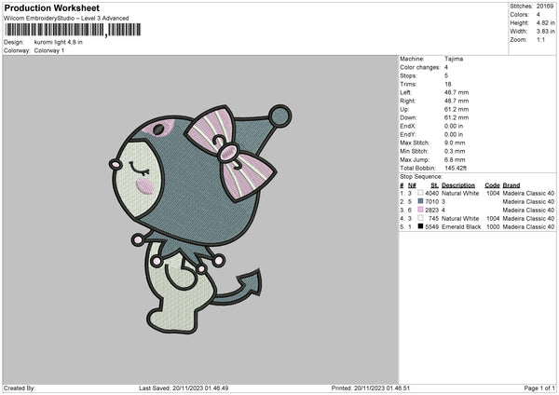The height and width of the screenshot is (395, 559).
Task: Click the black swatch for Emerald Black
Action: [x=420, y=226]
